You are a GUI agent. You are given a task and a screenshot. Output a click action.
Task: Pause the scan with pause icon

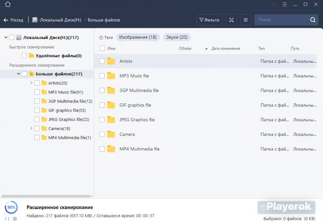pyautogui.click(x=7, y=219)
